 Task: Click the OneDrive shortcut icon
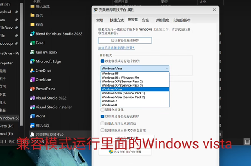pyautogui.click(x=32, y=70)
